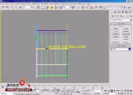
Task: Click the Boolean button
Action: pos(116,37)
